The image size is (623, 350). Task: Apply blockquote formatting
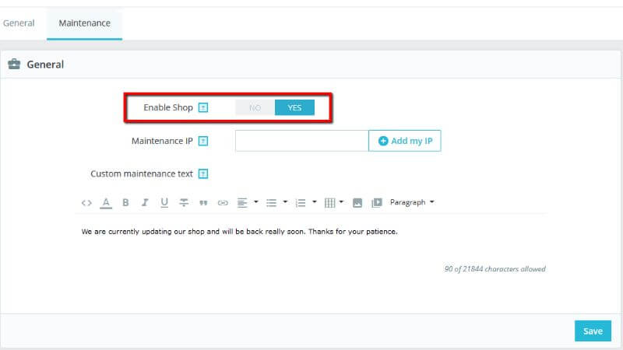(203, 203)
